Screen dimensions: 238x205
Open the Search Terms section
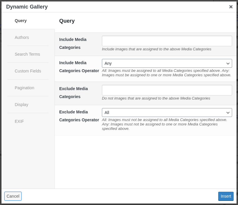(27, 54)
